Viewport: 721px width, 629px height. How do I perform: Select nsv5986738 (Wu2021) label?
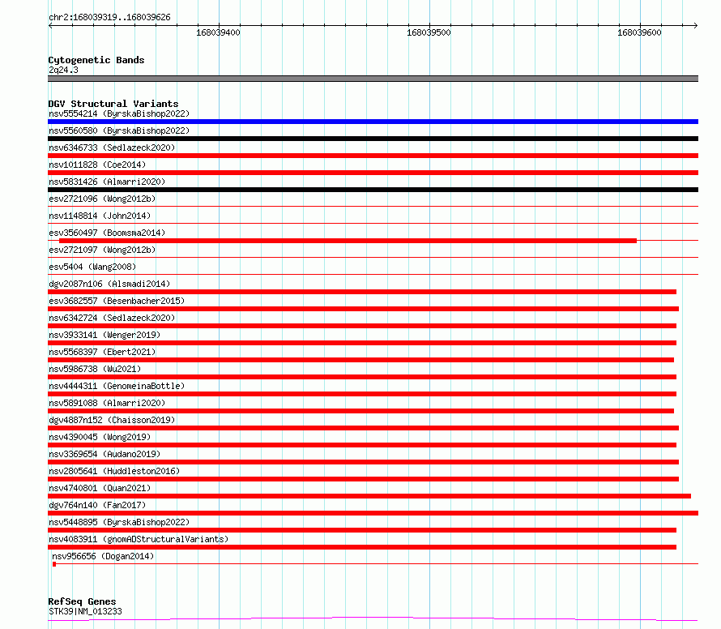point(95,369)
